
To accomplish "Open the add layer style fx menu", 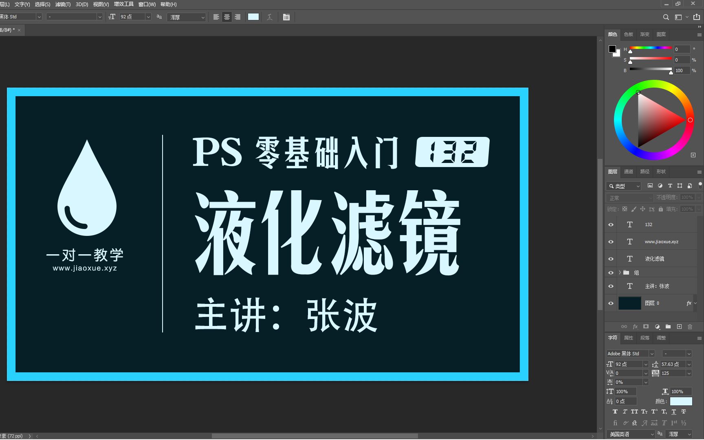I will (x=635, y=326).
